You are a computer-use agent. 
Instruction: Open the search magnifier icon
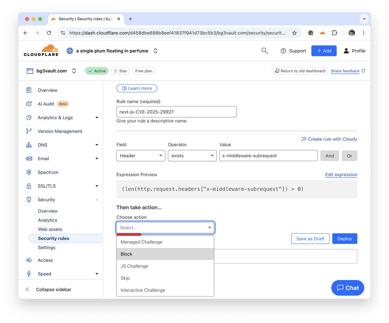(265, 51)
